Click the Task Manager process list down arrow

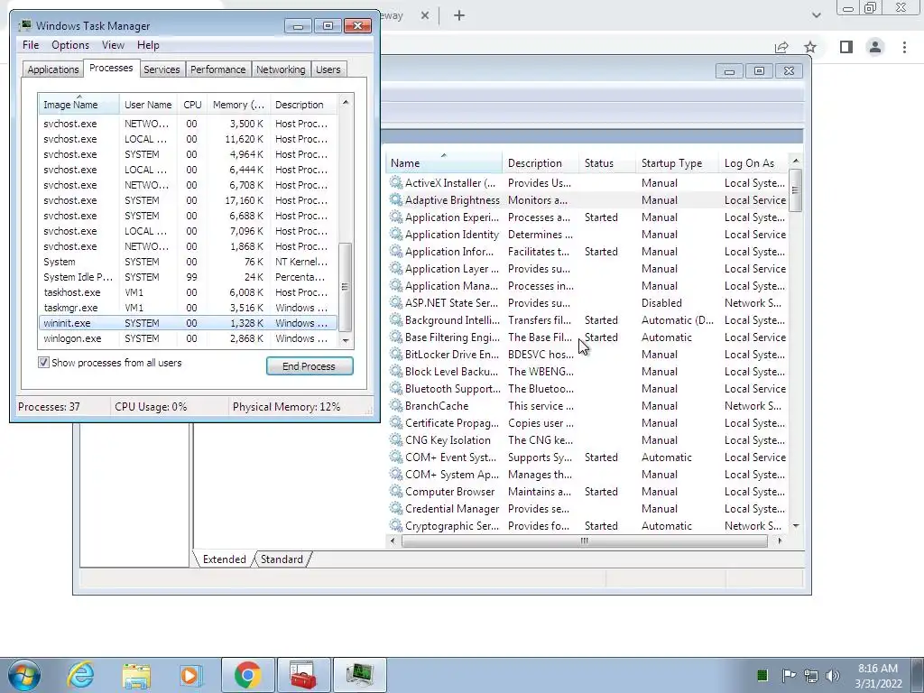[x=346, y=340]
